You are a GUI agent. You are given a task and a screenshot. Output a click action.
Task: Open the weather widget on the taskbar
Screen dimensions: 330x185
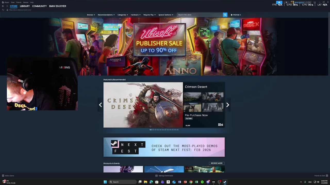(x=9, y=182)
